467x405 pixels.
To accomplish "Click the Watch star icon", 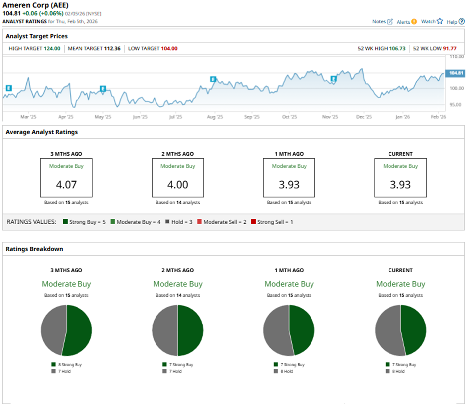I will (439, 22).
